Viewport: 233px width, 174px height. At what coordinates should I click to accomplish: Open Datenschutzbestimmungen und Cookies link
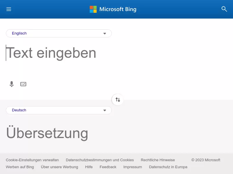[100, 160]
